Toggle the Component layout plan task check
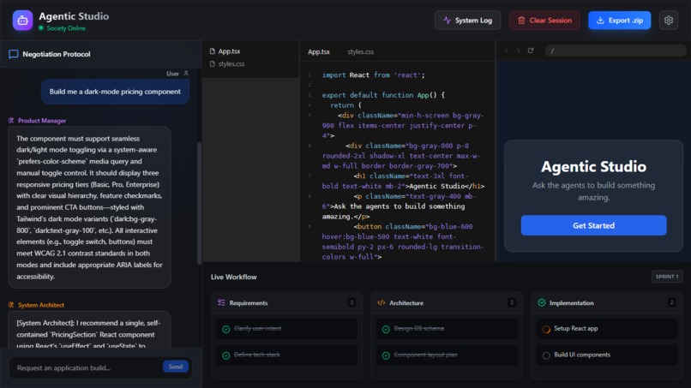Image resolution: width=691 pixels, height=388 pixels. point(386,355)
